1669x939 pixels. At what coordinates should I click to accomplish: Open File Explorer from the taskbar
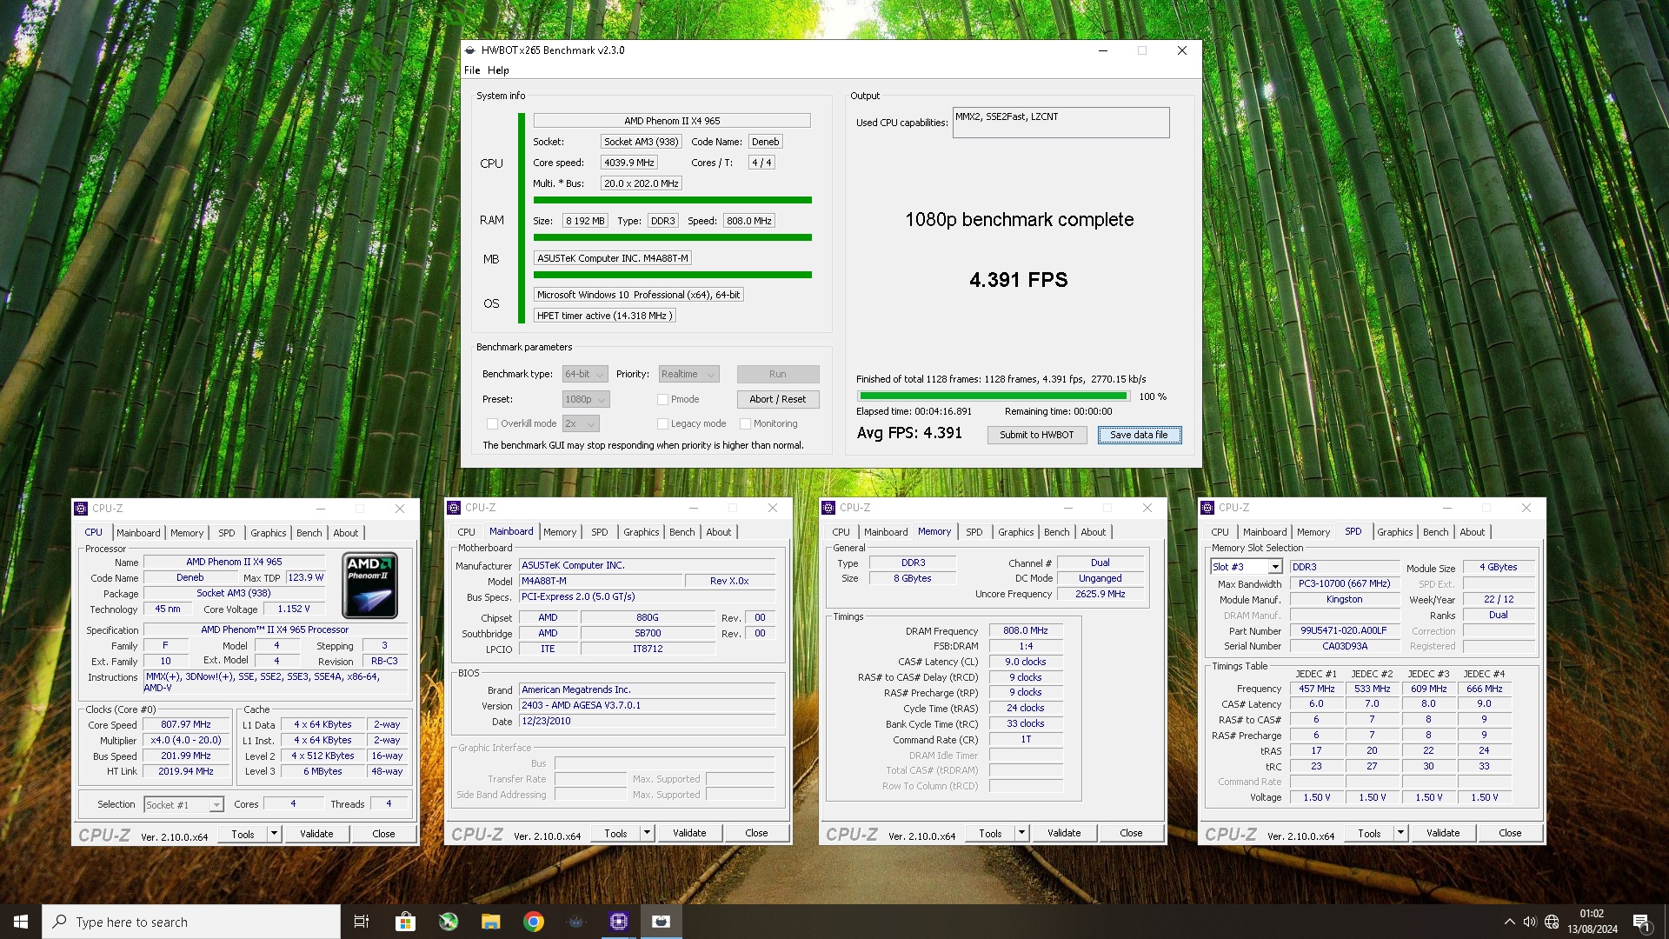point(490,922)
